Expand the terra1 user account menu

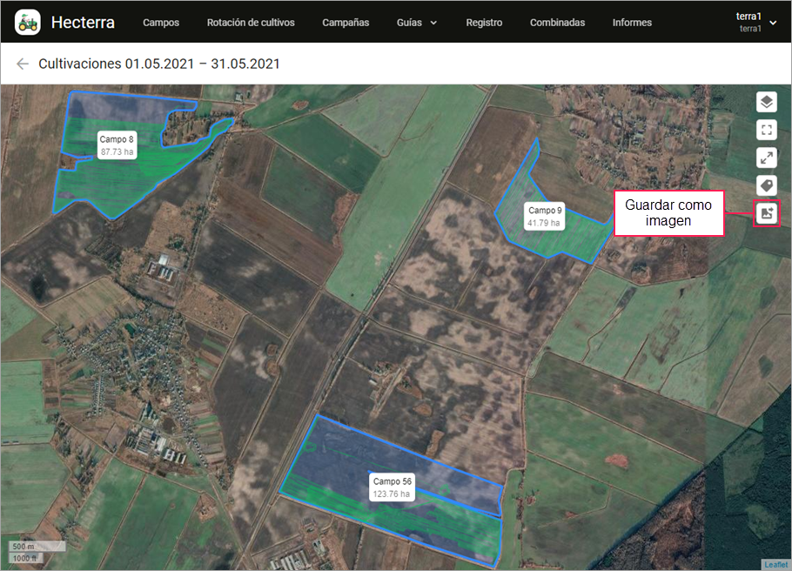[x=755, y=23]
